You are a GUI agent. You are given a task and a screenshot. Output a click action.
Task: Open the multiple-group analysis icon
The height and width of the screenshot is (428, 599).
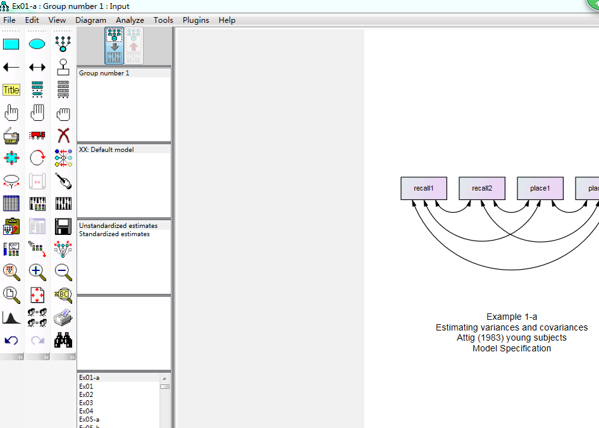pos(37,317)
